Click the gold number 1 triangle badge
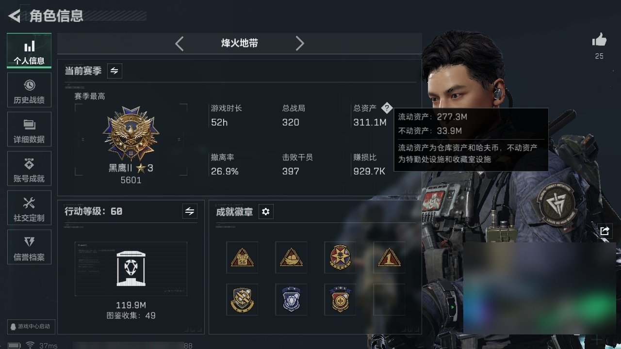This screenshot has height=349, width=621. [389, 257]
